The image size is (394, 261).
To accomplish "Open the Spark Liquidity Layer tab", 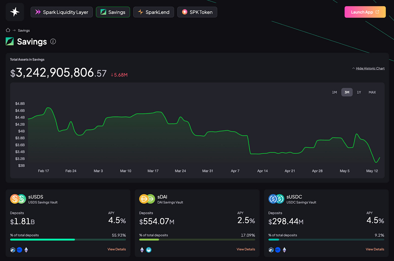I will pyautogui.click(x=62, y=12).
